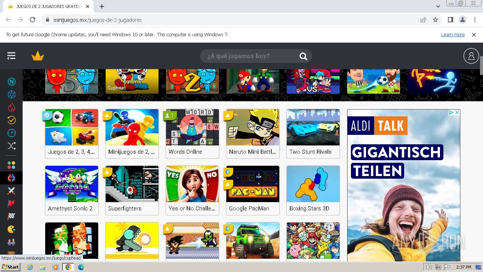The height and width of the screenshot is (272, 483).
Task: Open the 'Google PacMan' game
Action: pyautogui.click(x=253, y=190)
